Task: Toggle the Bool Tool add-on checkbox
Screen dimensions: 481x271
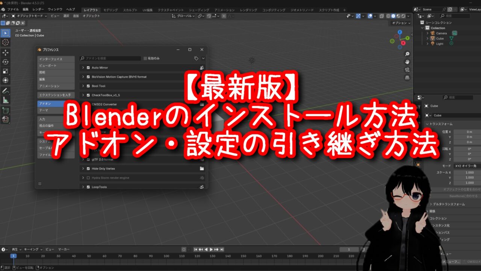Action: point(88,86)
